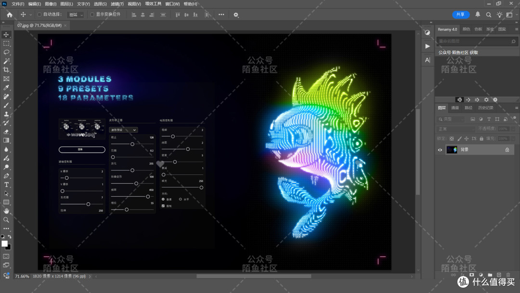Click the Renamy settings gear icon

point(486,100)
